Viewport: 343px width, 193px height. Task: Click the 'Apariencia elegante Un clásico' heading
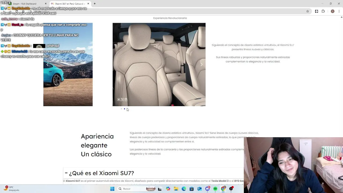97,145
